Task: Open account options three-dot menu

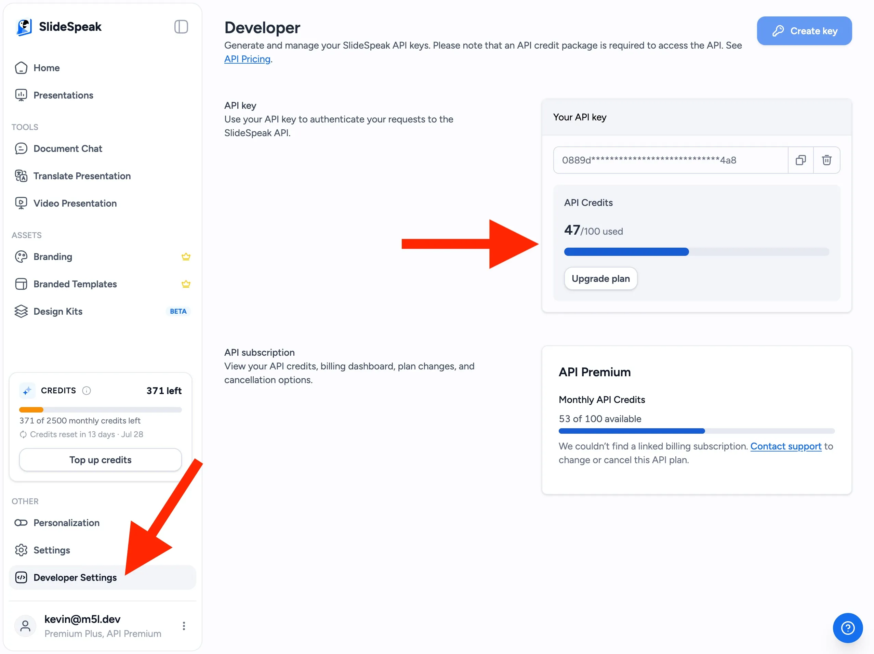Action: tap(184, 626)
